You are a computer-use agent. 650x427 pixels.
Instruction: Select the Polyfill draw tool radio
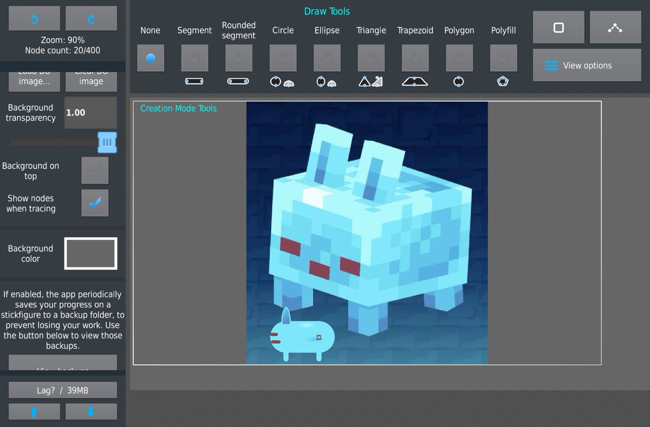tap(504, 58)
